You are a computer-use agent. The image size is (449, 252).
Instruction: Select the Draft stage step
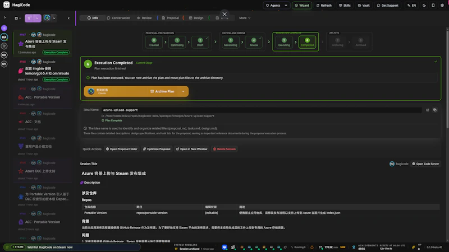coord(200,42)
